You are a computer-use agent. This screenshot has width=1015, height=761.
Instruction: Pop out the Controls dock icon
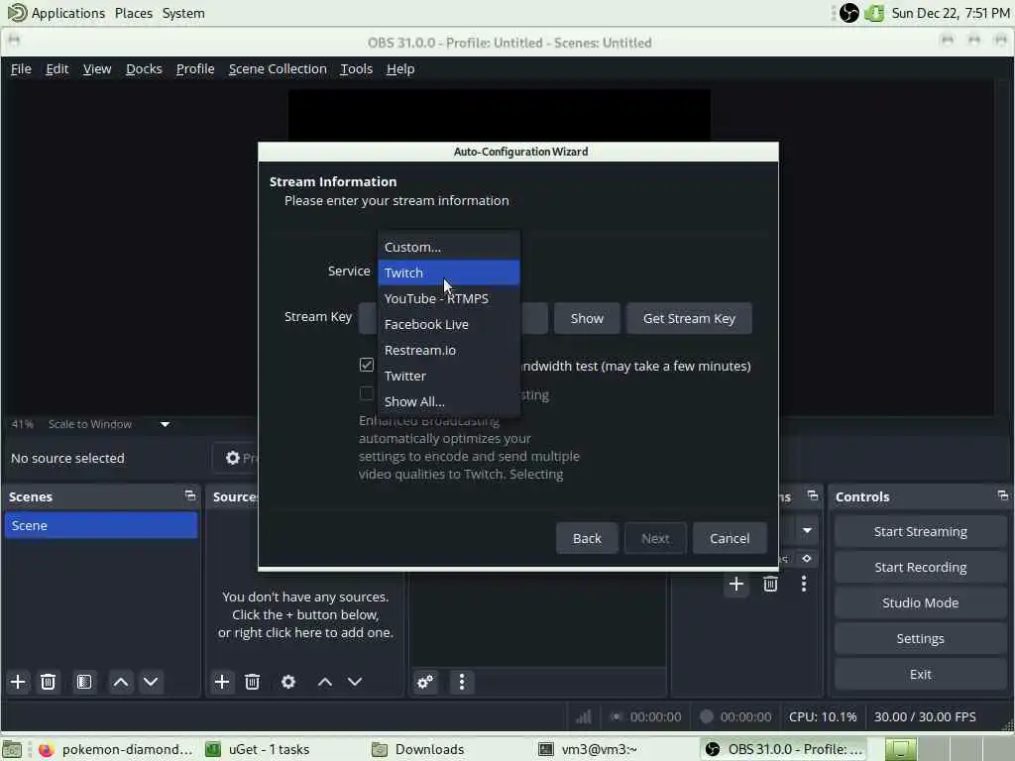pyautogui.click(x=1003, y=495)
